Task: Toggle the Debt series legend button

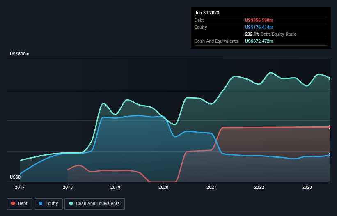Action: [19, 204]
